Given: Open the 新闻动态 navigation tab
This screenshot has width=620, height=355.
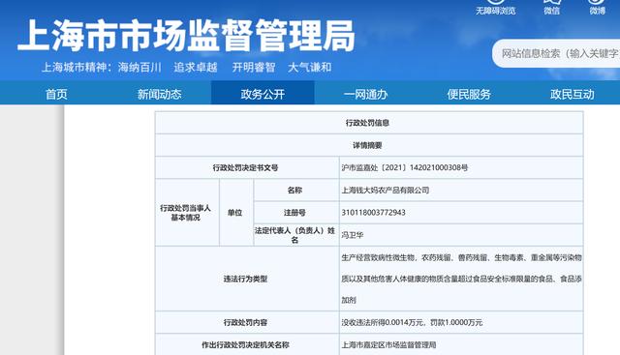Looking at the screenshot, I should pyautogui.click(x=159, y=94).
